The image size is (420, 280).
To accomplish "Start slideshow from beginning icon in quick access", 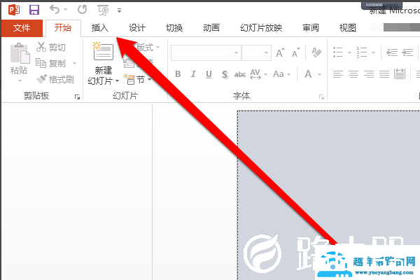I will [x=103, y=10].
